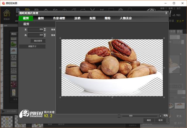Viewport: 187px width, 128px height.
Task: Click the v5.983 version label
Action: [x=176, y=15]
